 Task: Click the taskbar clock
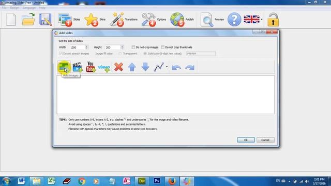coord(320,181)
